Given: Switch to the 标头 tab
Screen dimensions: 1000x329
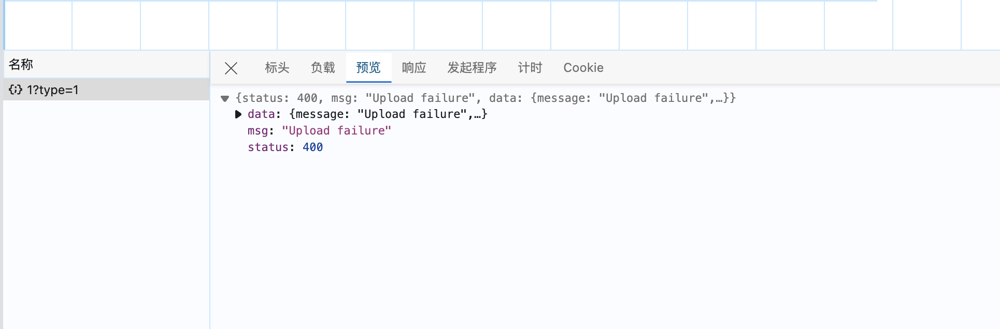Looking at the screenshot, I should (277, 68).
